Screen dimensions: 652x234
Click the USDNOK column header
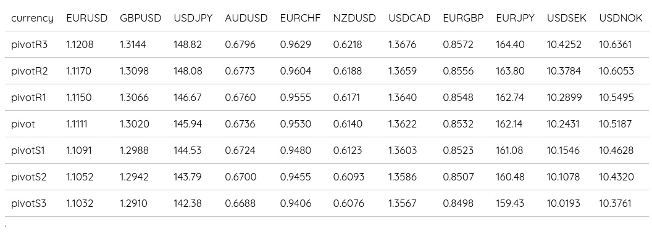621,18
